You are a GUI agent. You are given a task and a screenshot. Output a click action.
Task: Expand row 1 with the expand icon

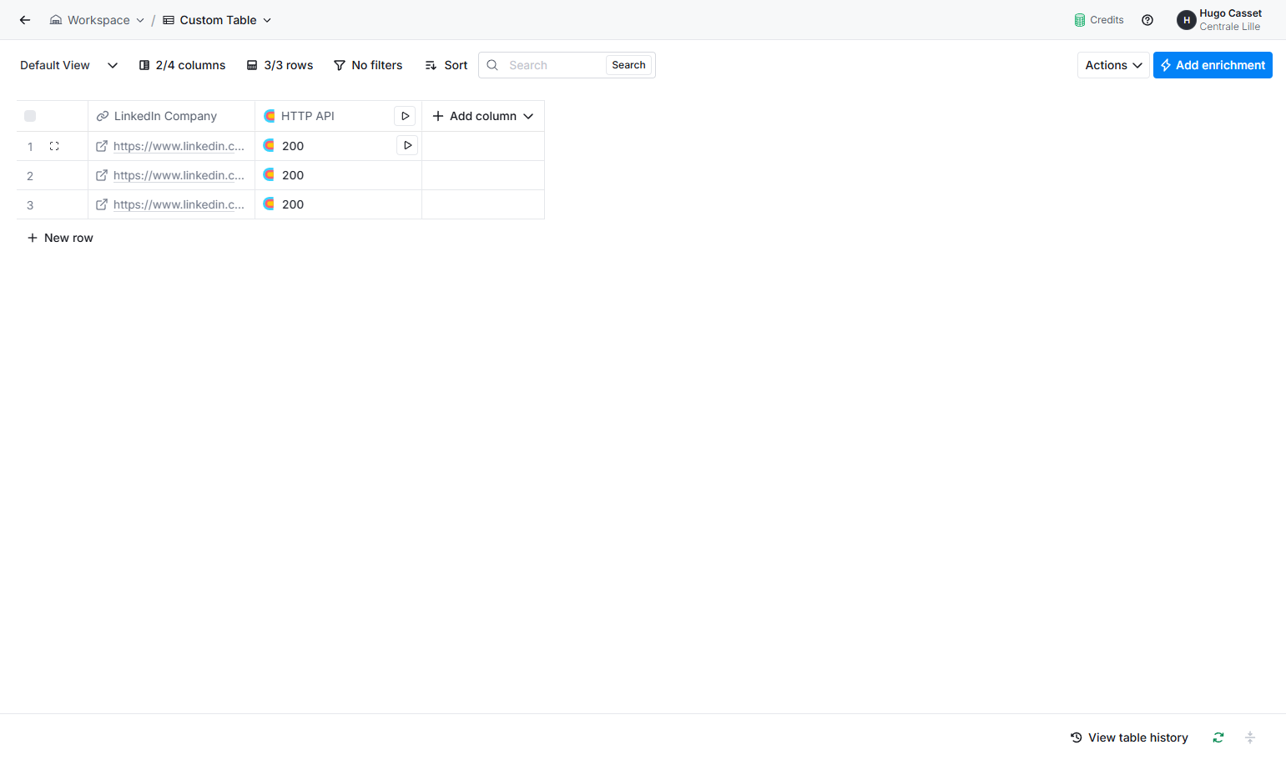tap(54, 146)
